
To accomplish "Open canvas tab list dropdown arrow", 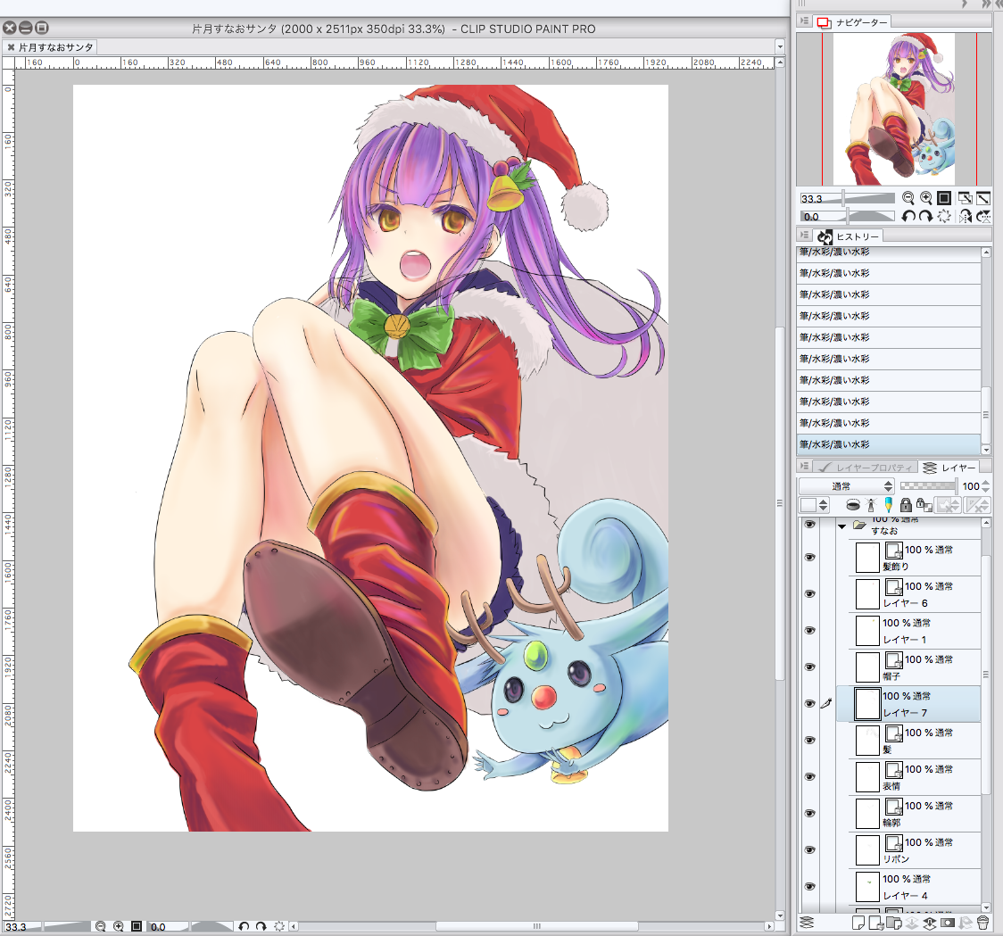I will [x=780, y=46].
